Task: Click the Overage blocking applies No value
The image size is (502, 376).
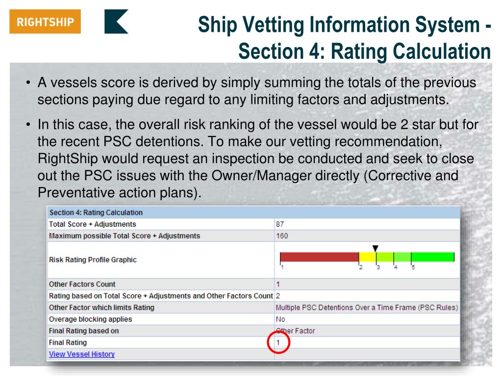Action: [280, 319]
